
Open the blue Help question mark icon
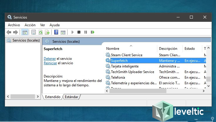(56, 32)
